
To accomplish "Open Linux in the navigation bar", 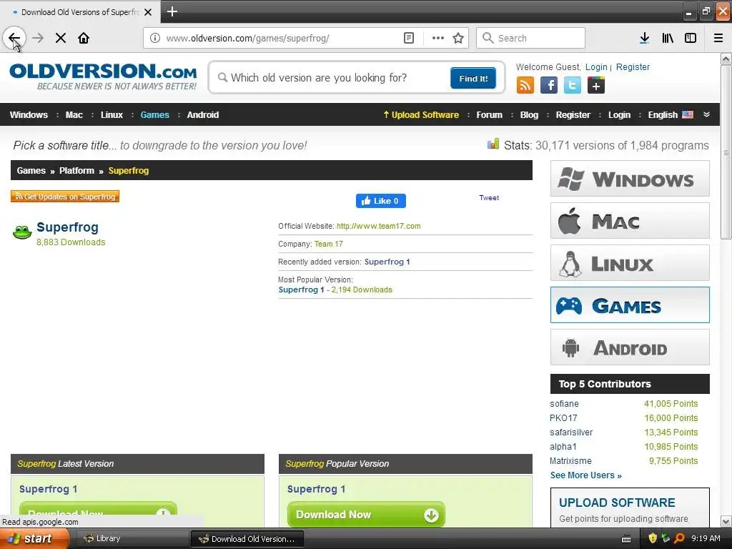I will pyautogui.click(x=112, y=115).
